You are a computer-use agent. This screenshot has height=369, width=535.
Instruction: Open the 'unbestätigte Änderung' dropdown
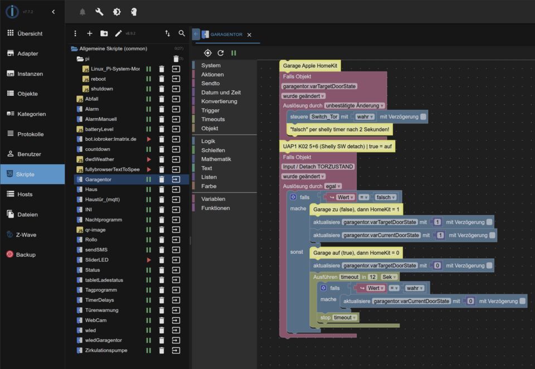354,106
